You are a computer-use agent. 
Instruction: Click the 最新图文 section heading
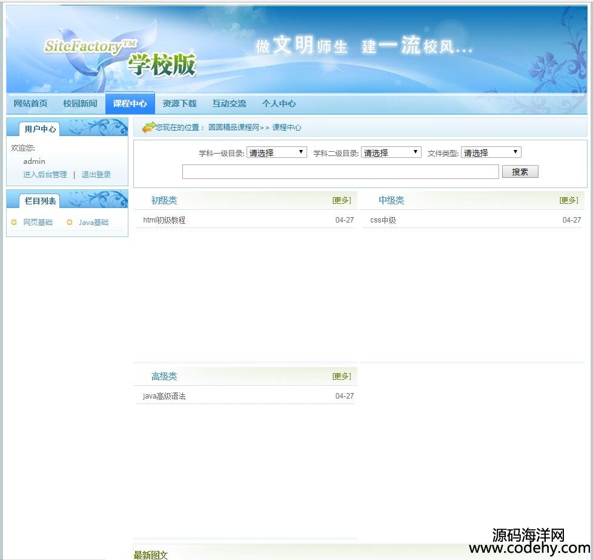tap(150, 555)
